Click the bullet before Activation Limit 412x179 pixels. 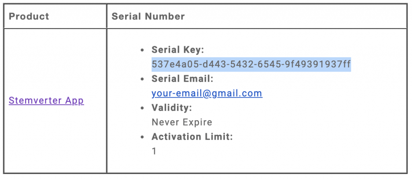click(x=142, y=137)
